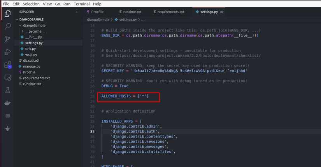The width and height of the screenshot is (321, 167).
Task: Open the Testing flask icon
Action: 7,90
